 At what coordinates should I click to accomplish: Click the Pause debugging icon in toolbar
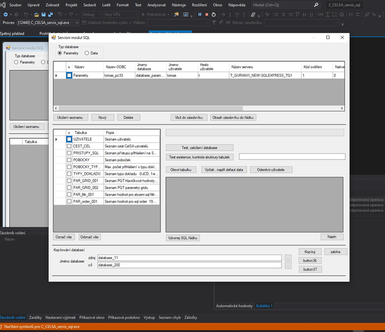tap(199, 14)
